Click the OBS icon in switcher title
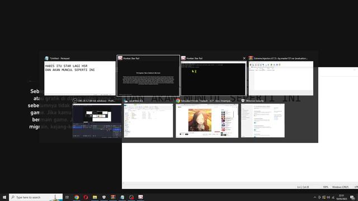Image resolution: width=358 pixels, height=201 pixels. click(x=75, y=100)
